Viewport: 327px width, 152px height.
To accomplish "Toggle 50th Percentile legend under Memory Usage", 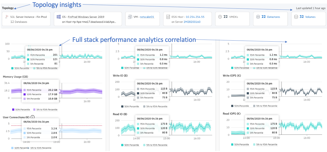I will 22,110.
